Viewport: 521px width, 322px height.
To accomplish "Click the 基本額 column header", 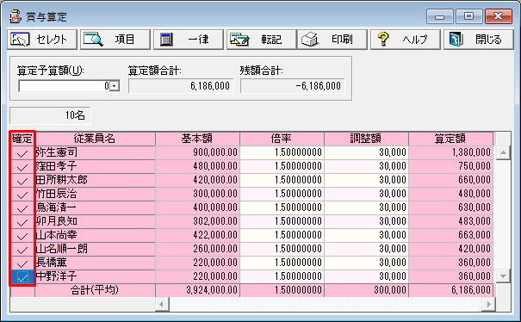I will (197, 139).
